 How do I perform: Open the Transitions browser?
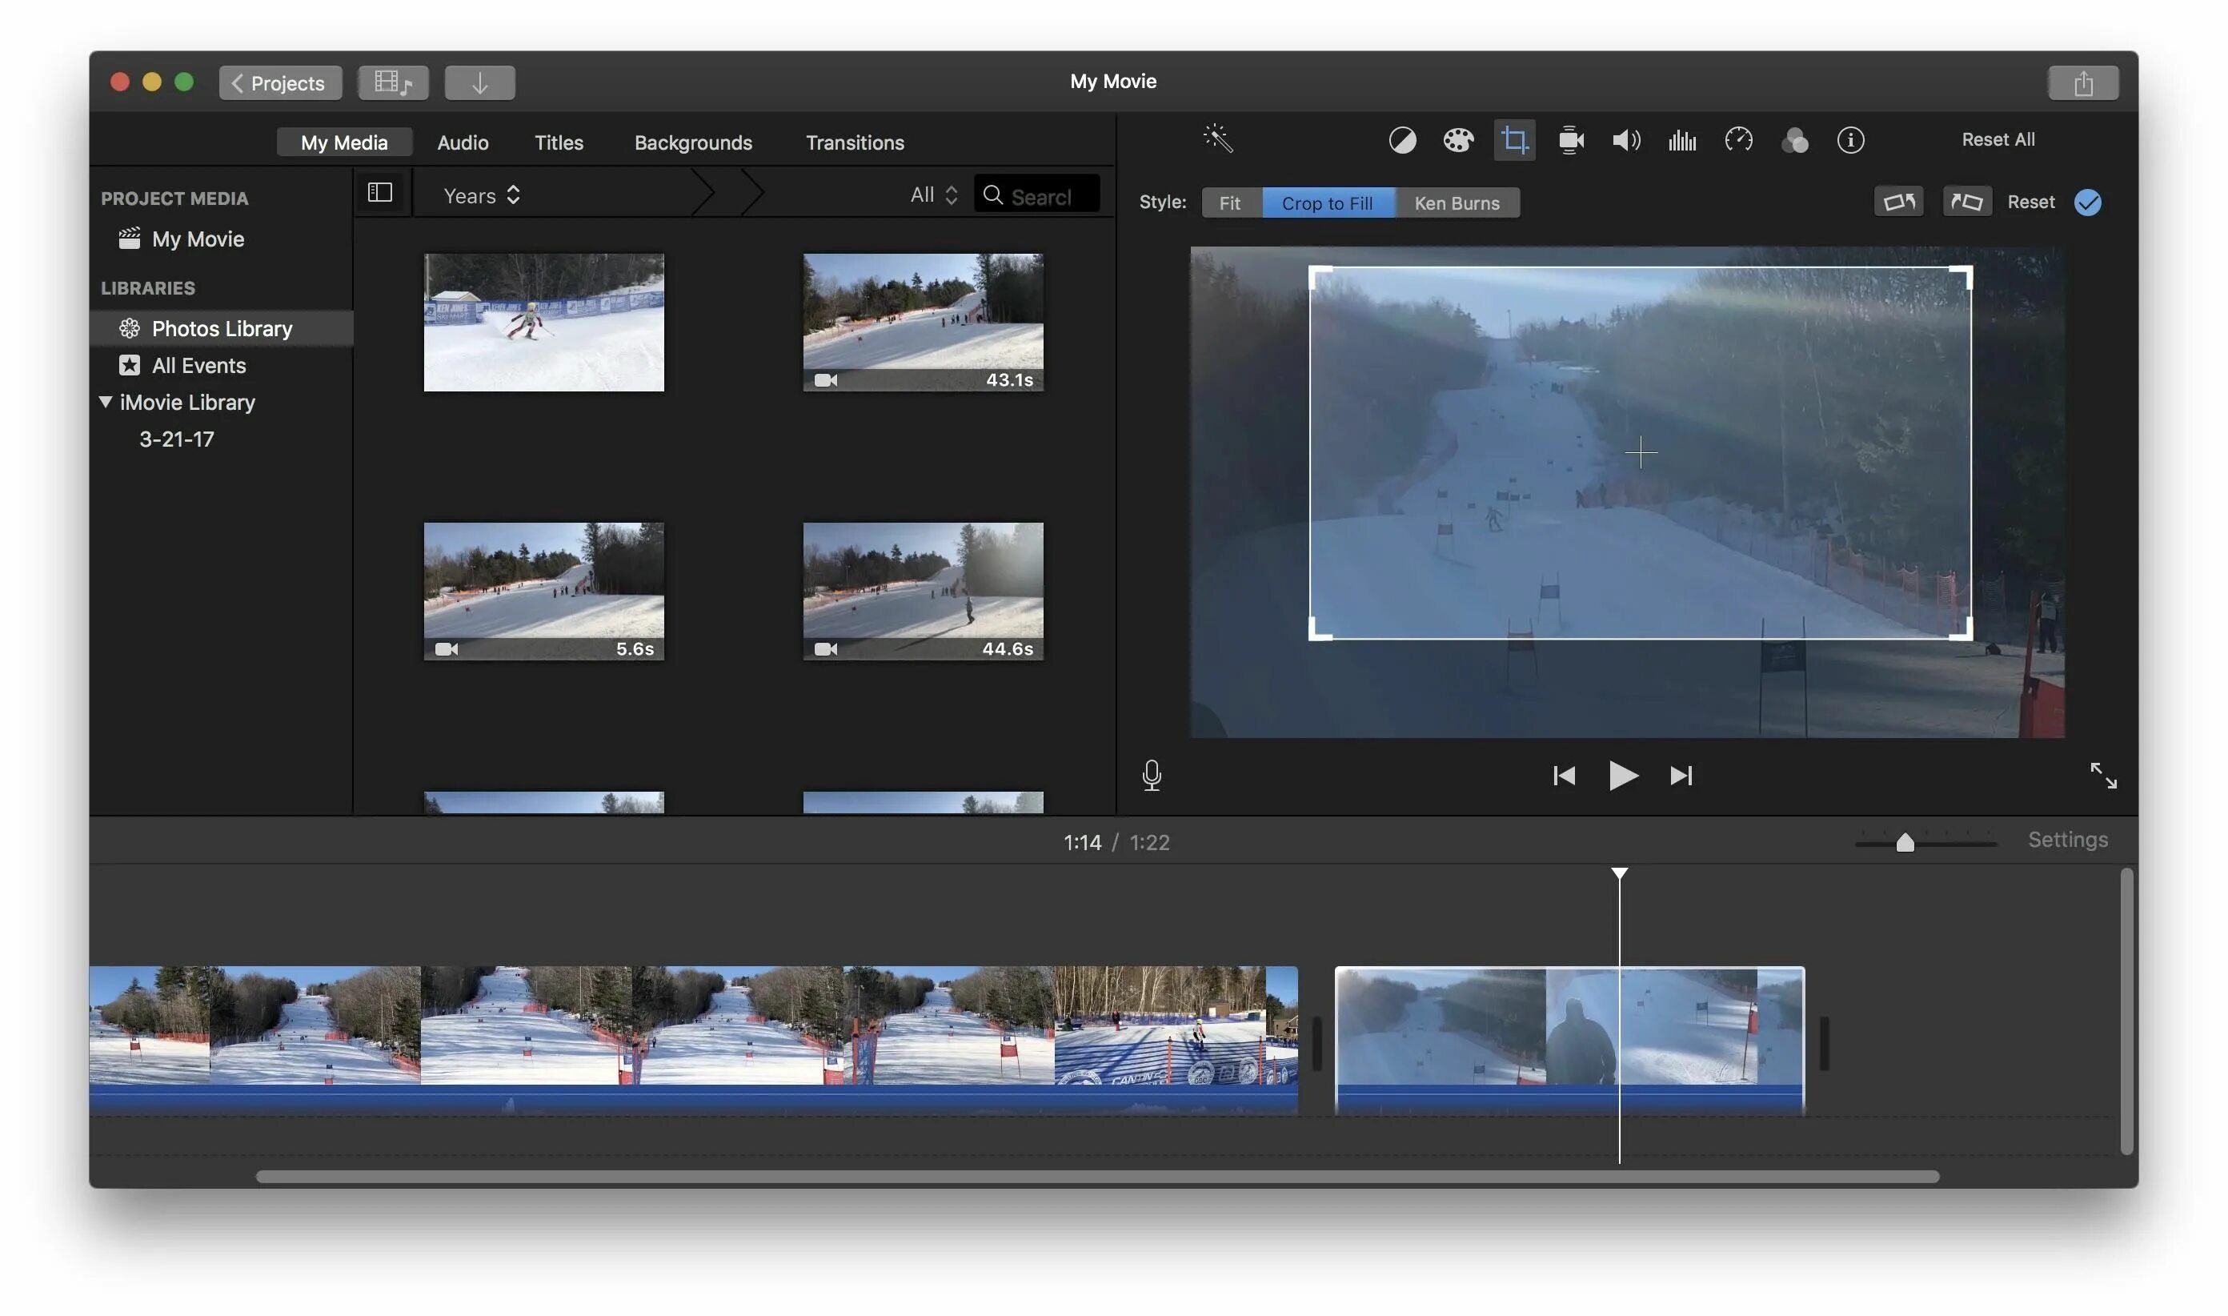pos(854,142)
